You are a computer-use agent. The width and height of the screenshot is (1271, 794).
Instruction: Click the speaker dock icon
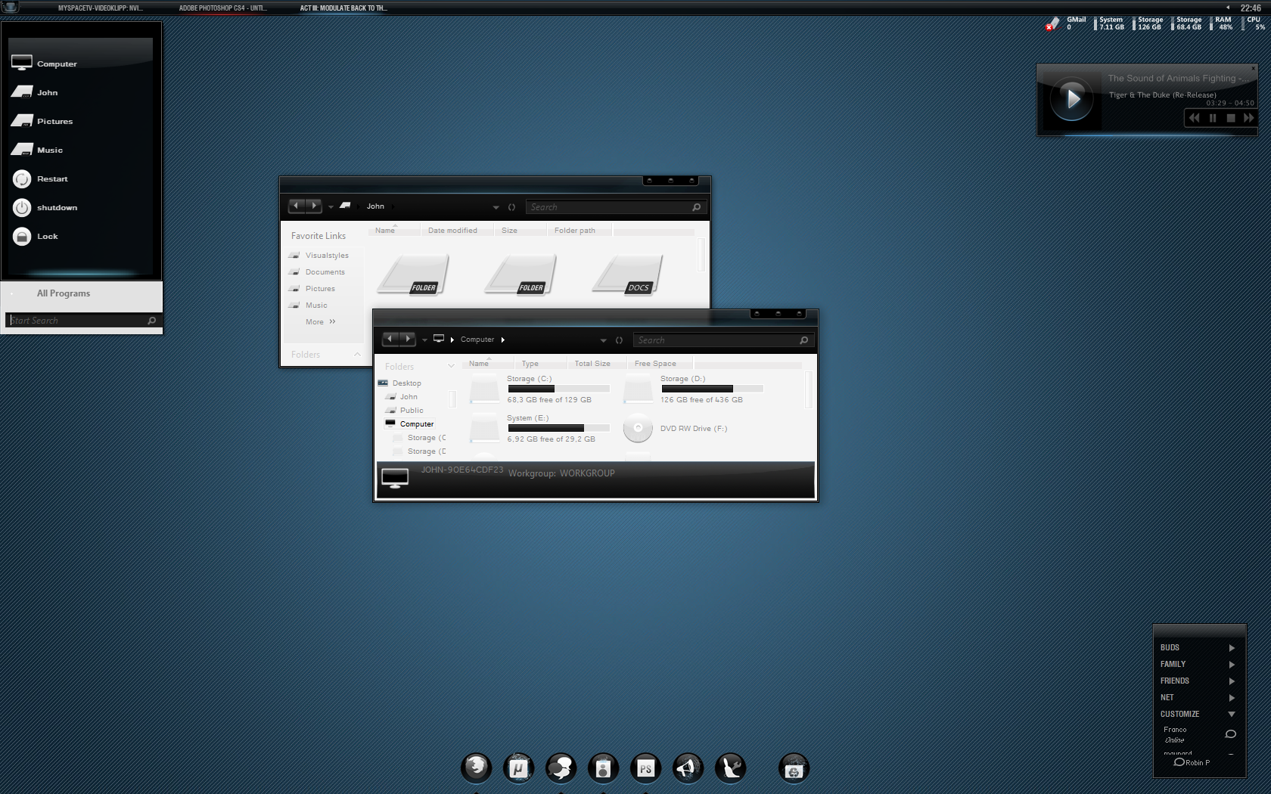603,768
